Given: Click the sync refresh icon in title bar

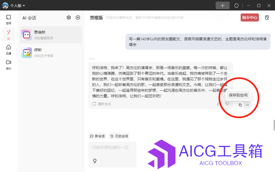Looking at the screenshot, I should (x=236, y=6).
